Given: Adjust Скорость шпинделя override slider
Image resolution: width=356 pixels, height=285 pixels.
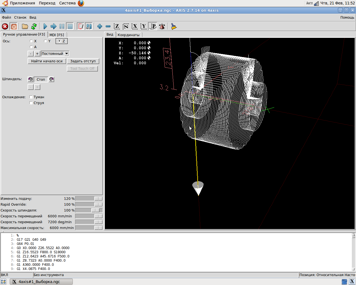Looking at the screenshot, I should pyautogui.click(x=95, y=210).
